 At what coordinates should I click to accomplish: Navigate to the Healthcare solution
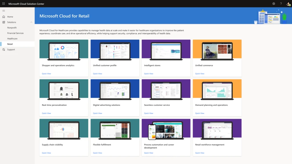coord(12,38)
